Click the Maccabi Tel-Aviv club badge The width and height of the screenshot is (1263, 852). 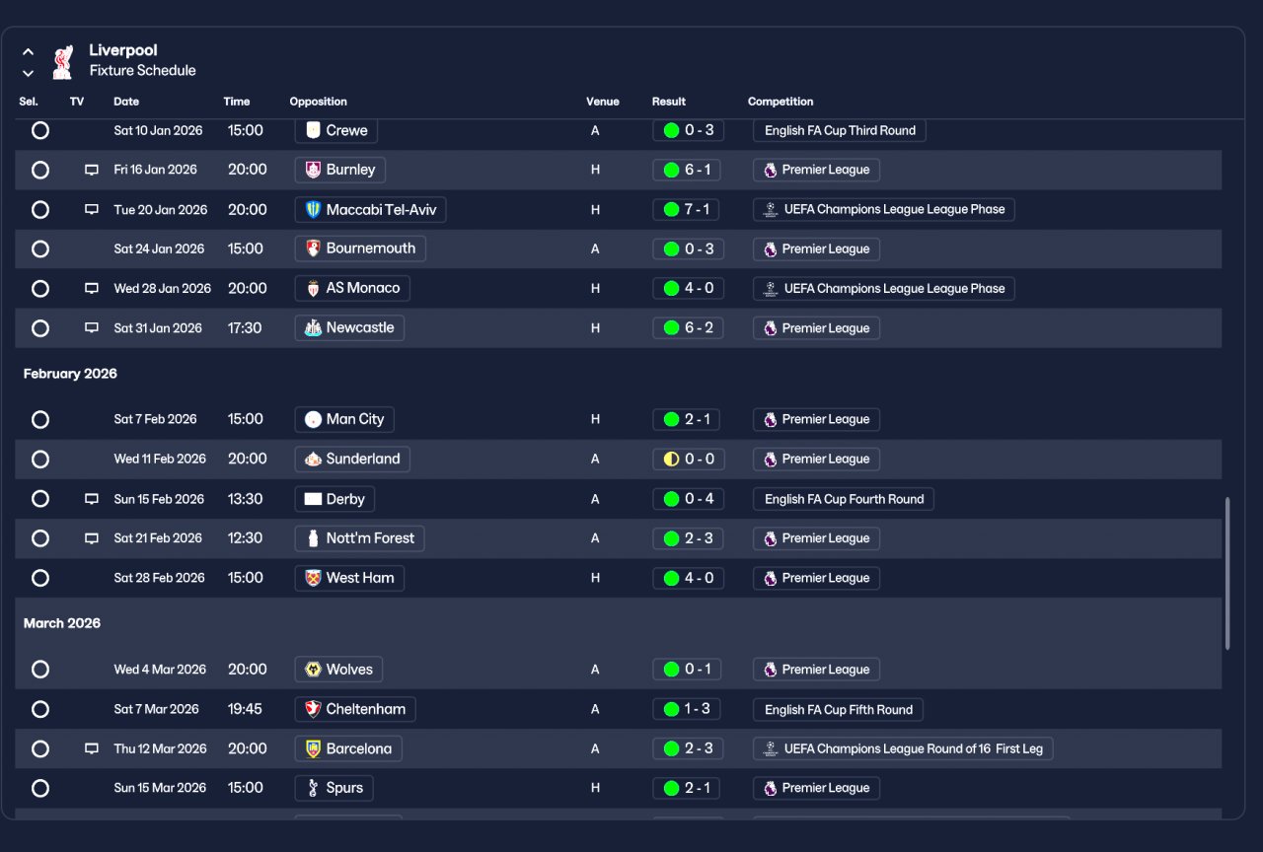coord(313,209)
